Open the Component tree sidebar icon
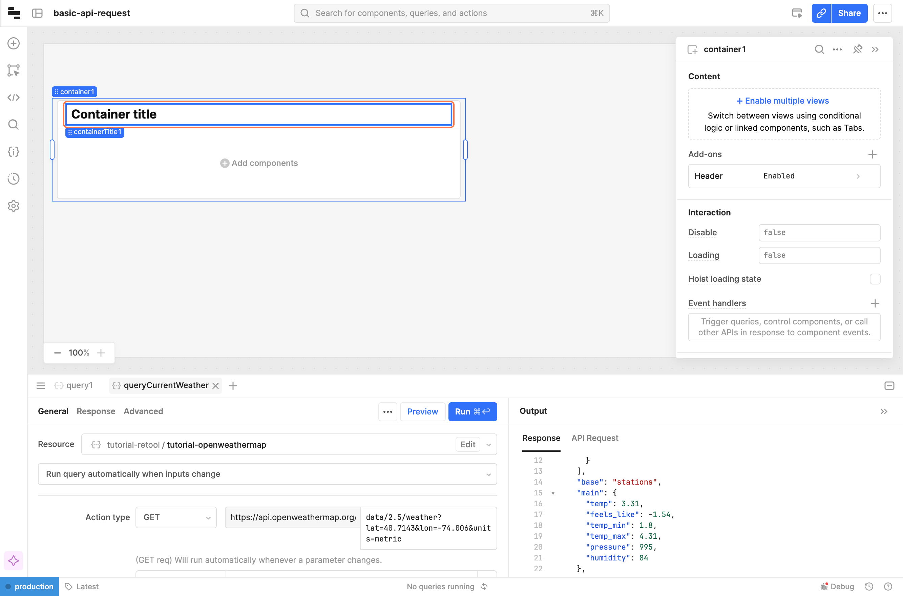Viewport: 903px width, 596px height. [14, 70]
